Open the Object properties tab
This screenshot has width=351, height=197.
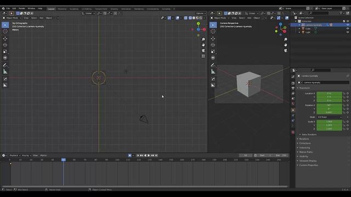tap(293, 111)
